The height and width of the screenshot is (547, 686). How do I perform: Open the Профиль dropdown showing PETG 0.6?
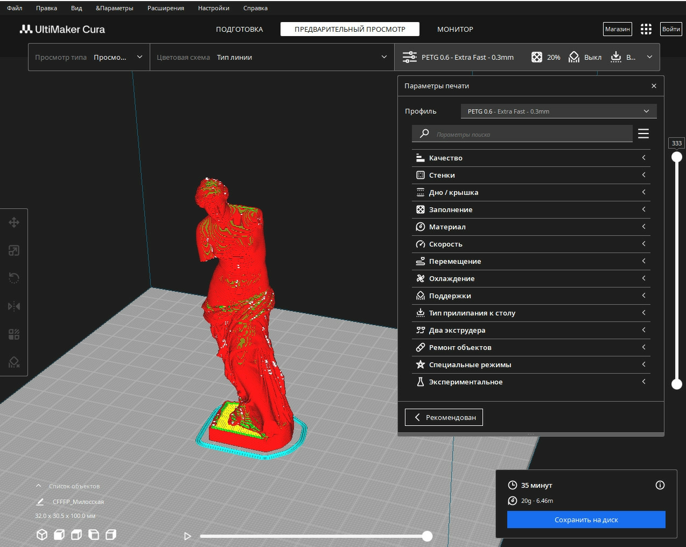pos(558,111)
